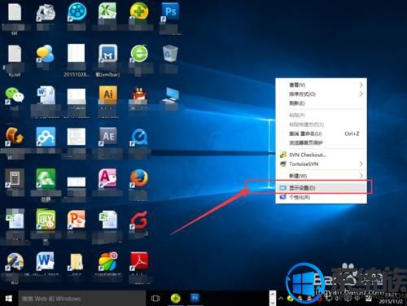Choose 刷新(E) in the context menu
The image size is (407, 306).
321,103
